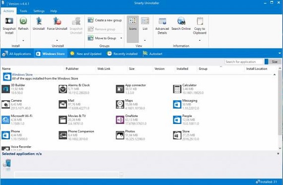Open the Settings ribbon tab
Screen dimensions: 283x185
point(39,11)
